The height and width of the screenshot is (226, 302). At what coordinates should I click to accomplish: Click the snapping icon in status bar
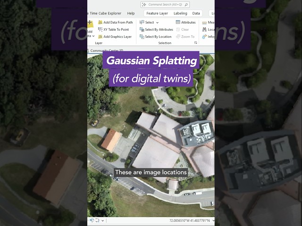tap(92, 220)
